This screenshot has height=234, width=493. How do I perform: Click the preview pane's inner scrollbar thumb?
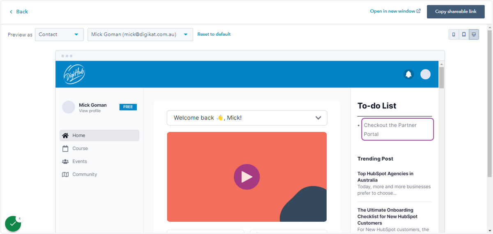coord(442,78)
